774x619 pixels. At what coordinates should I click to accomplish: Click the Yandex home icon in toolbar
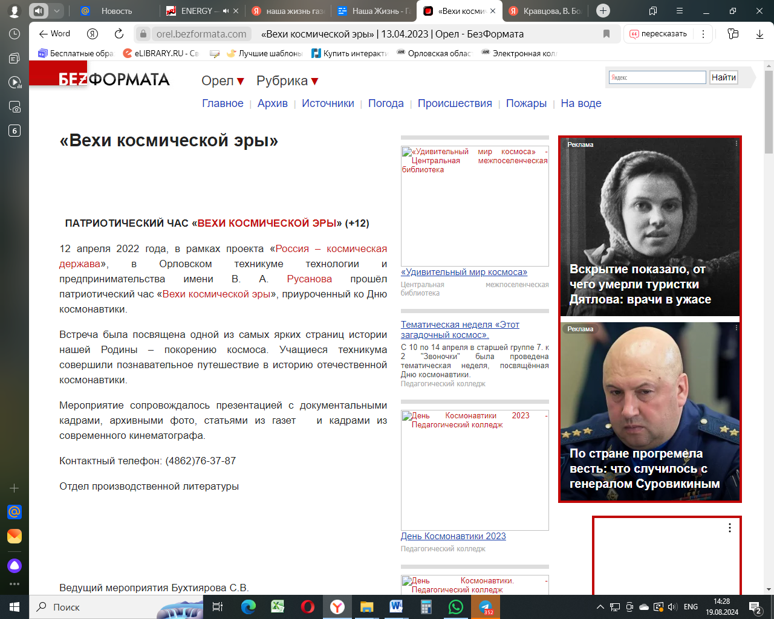tap(93, 34)
